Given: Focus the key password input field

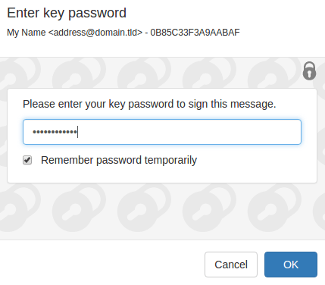Looking at the screenshot, I should [x=162, y=132].
